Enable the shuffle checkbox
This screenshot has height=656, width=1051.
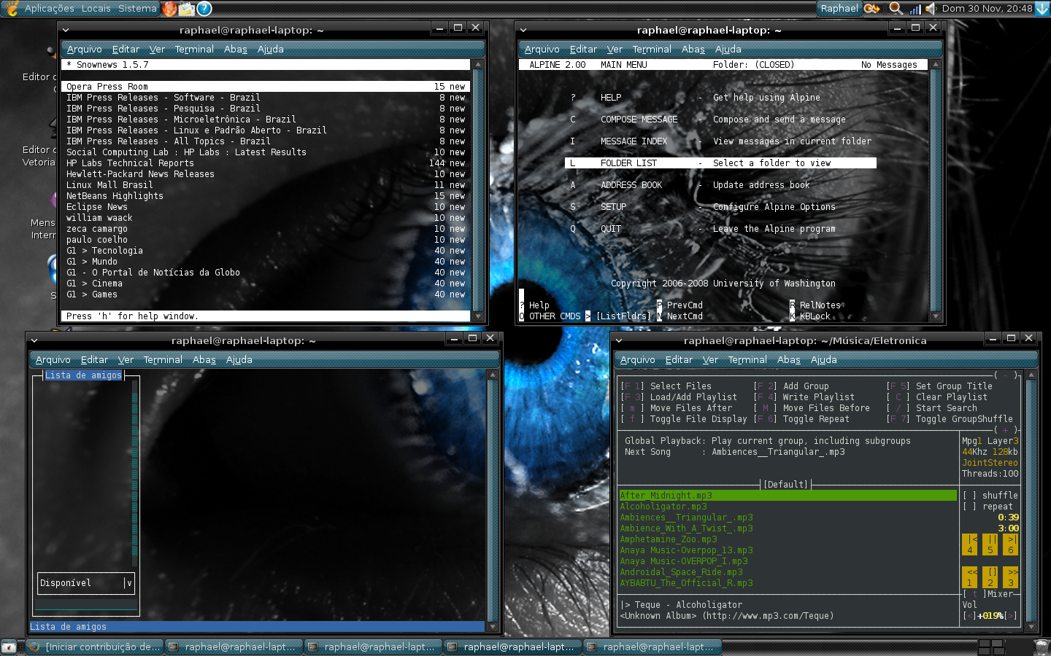point(969,496)
